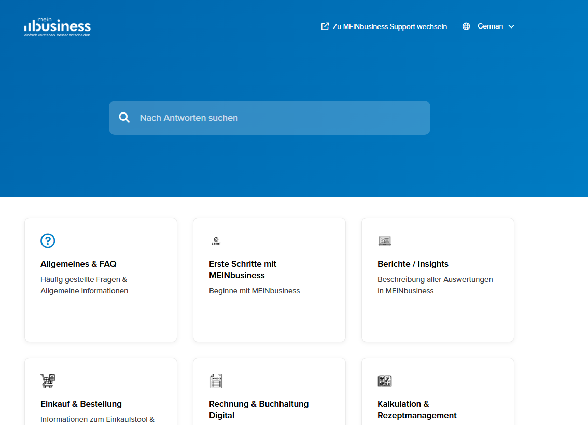Click the START icon in Erste Schritte card
This screenshot has height=425, width=588.
pyautogui.click(x=216, y=241)
